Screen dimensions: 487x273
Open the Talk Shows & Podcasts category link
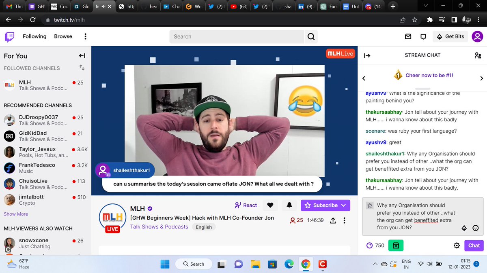click(158, 227)
